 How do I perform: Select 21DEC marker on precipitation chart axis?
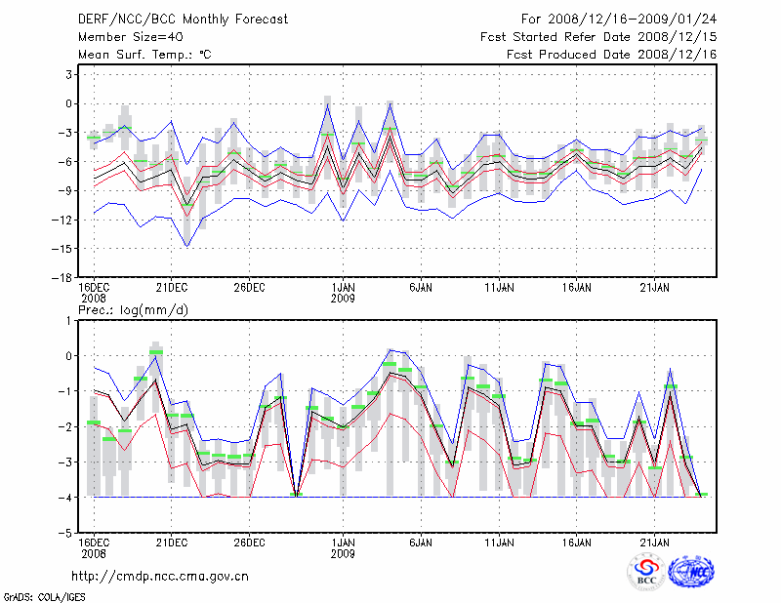(x=172, y=542)
